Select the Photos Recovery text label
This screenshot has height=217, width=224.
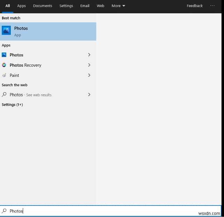coord(25,65)
